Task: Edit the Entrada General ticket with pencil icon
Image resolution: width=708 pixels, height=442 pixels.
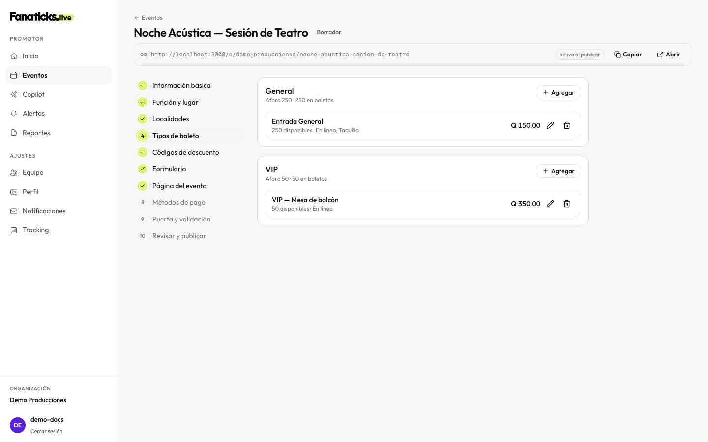Action: click(550, 125)
